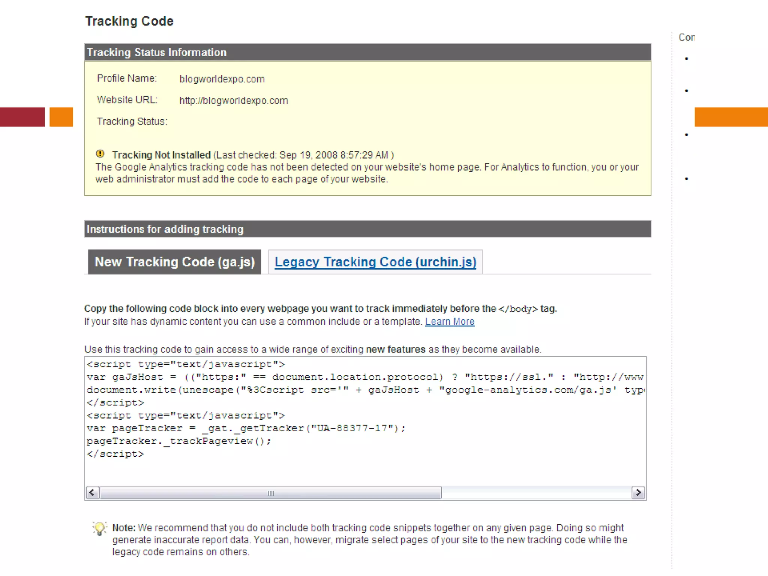Click the small orange square on left
The image size is (768, 576).
pyautogui.click(x=61, y=117)
